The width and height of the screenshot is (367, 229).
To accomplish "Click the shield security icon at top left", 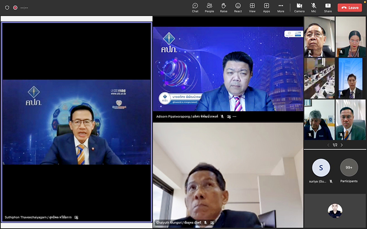I will click(x=7, y=7).
